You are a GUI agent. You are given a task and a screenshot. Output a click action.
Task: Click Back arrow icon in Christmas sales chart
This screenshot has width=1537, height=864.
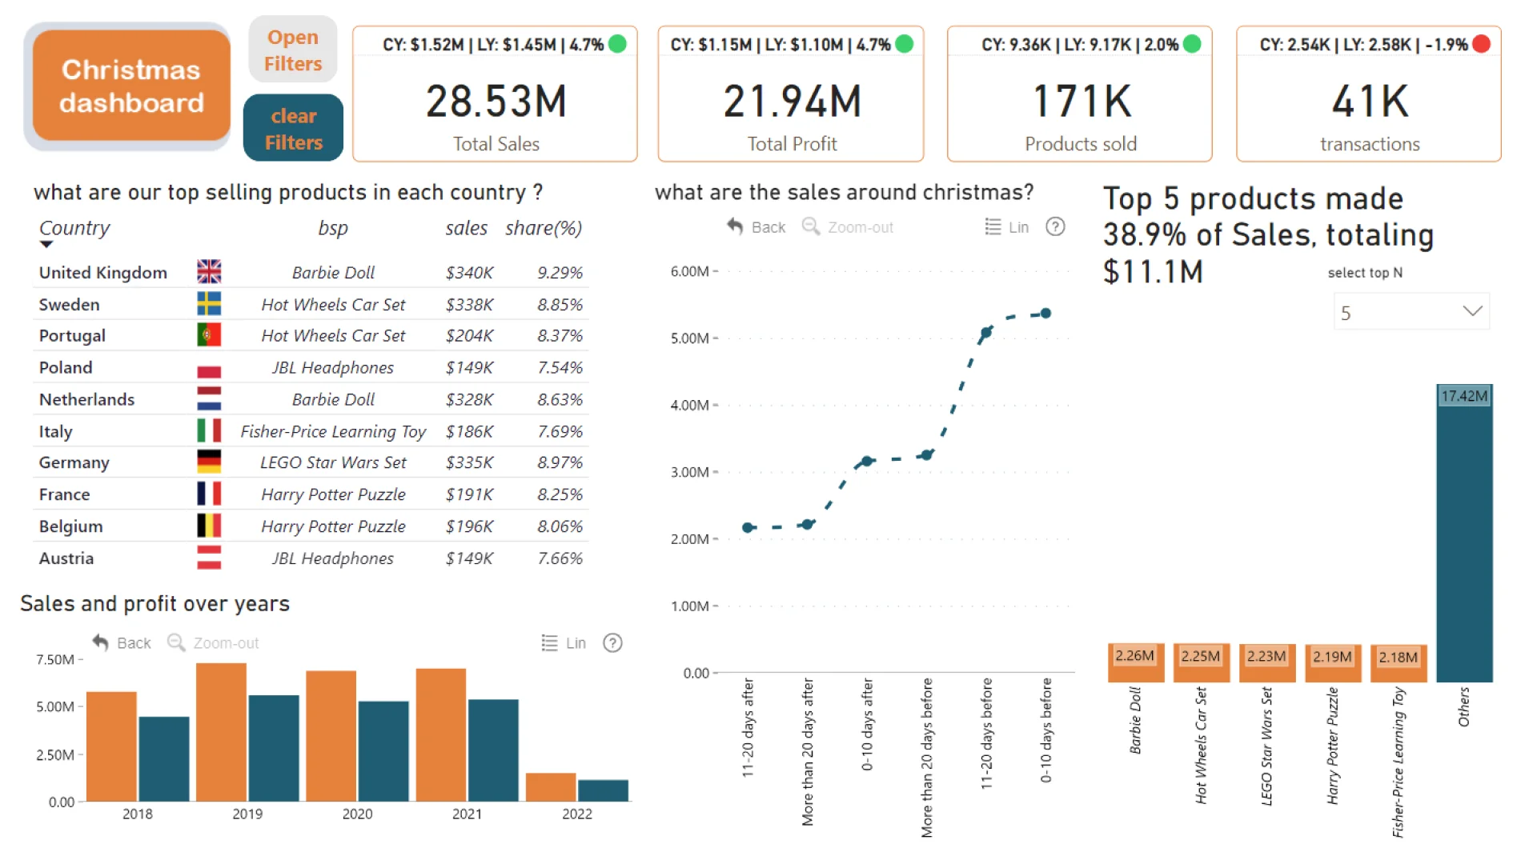(735, 226)
